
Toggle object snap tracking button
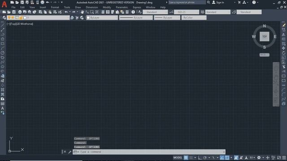coord(222,157)
